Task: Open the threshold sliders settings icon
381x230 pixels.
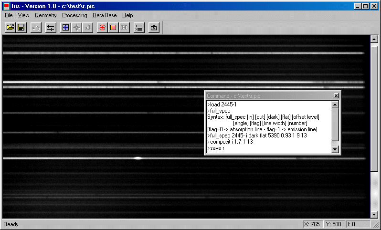Action: click(51, 28)
